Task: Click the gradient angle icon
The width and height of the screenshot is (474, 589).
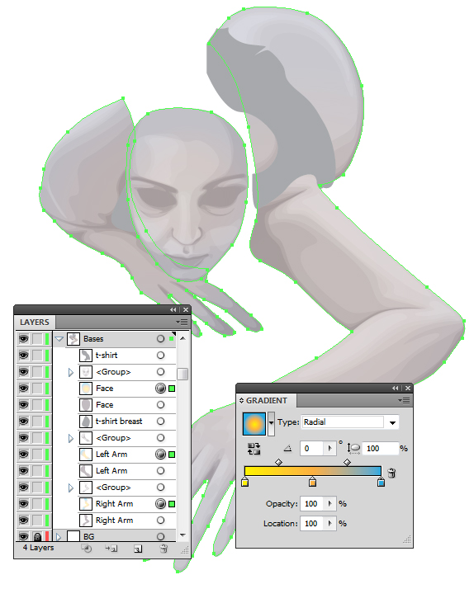Action: (x=287, y=448)
